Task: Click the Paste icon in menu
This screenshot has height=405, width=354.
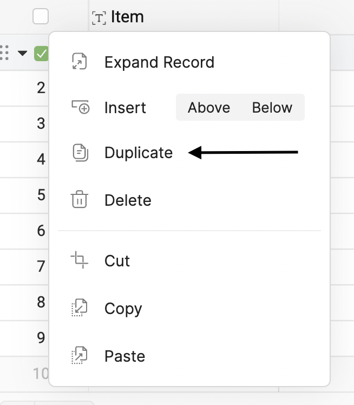Action: (80, 356)
